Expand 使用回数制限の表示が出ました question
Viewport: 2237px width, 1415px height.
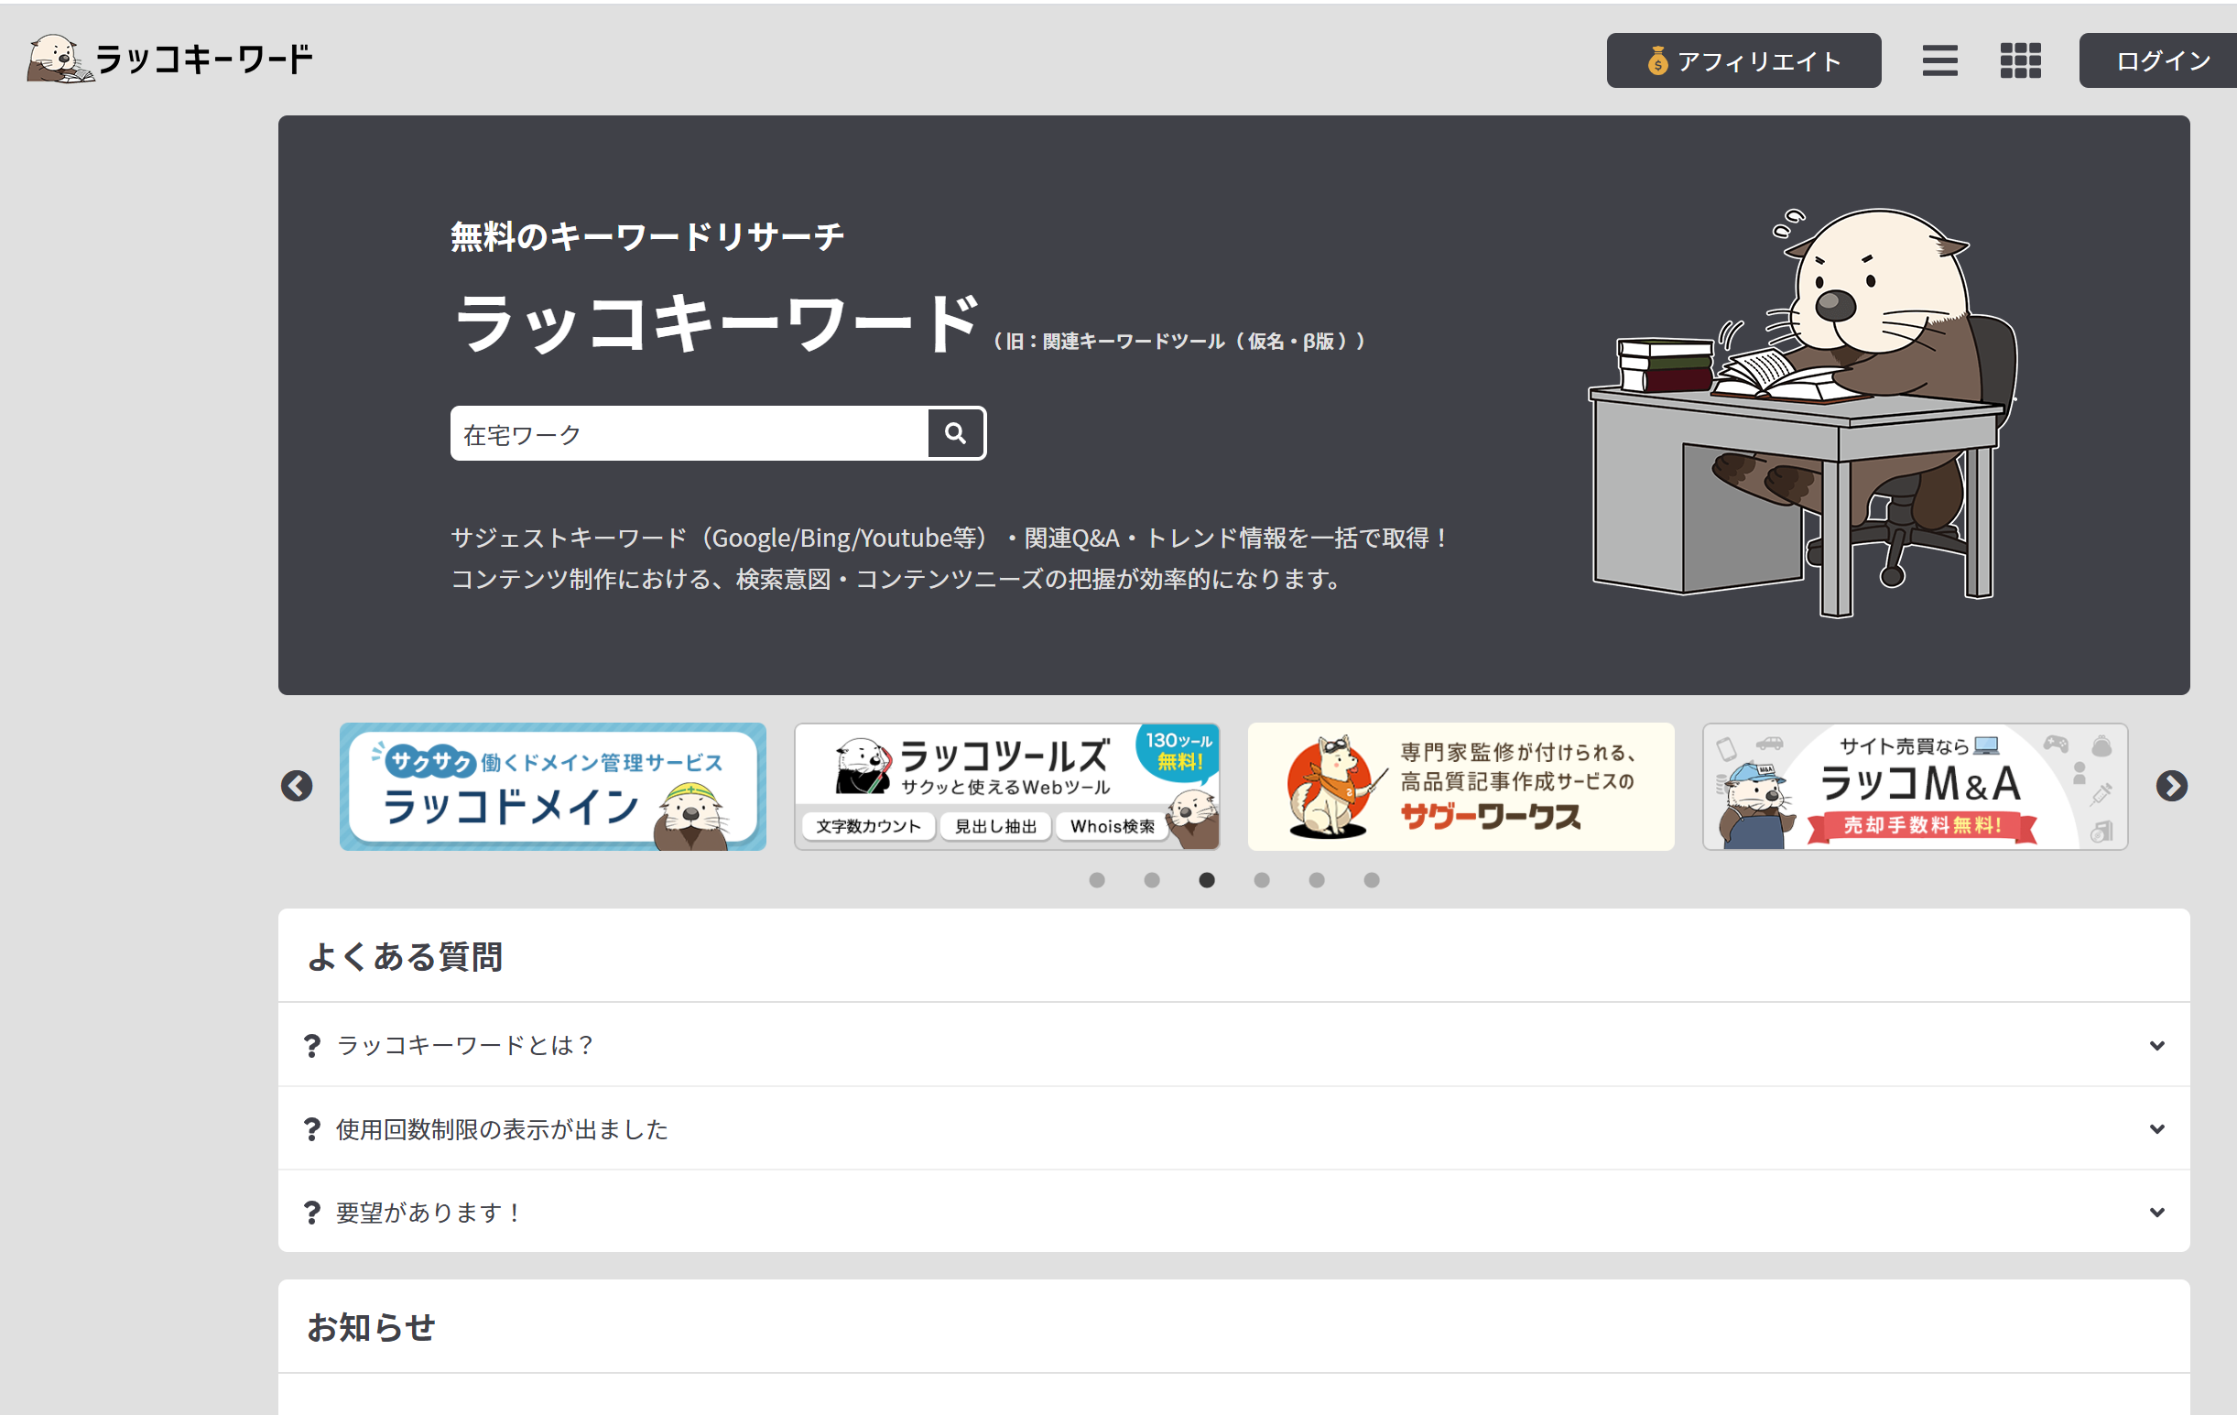1233,1129
